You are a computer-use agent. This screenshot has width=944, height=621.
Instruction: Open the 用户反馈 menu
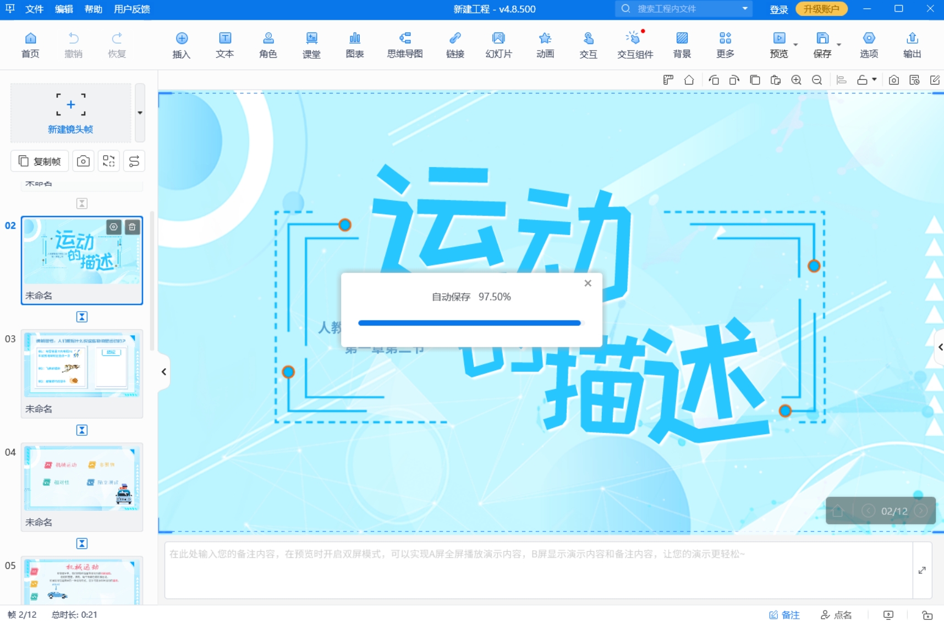132,9
